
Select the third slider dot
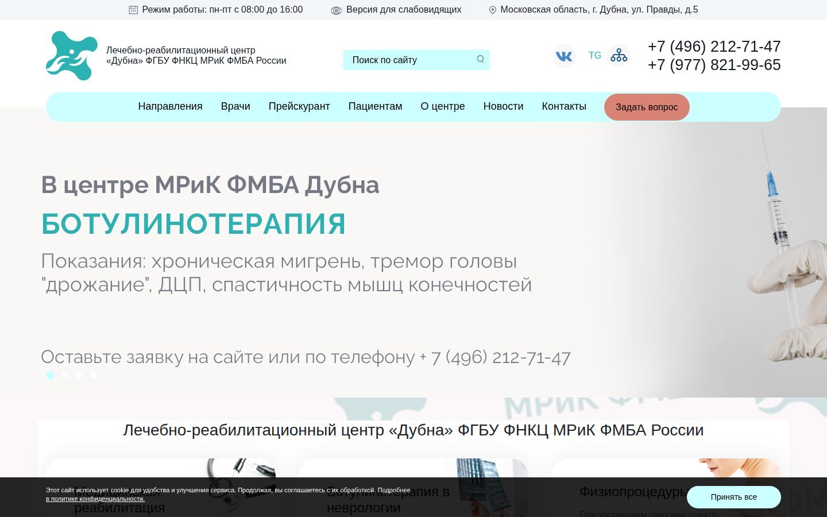79,375
